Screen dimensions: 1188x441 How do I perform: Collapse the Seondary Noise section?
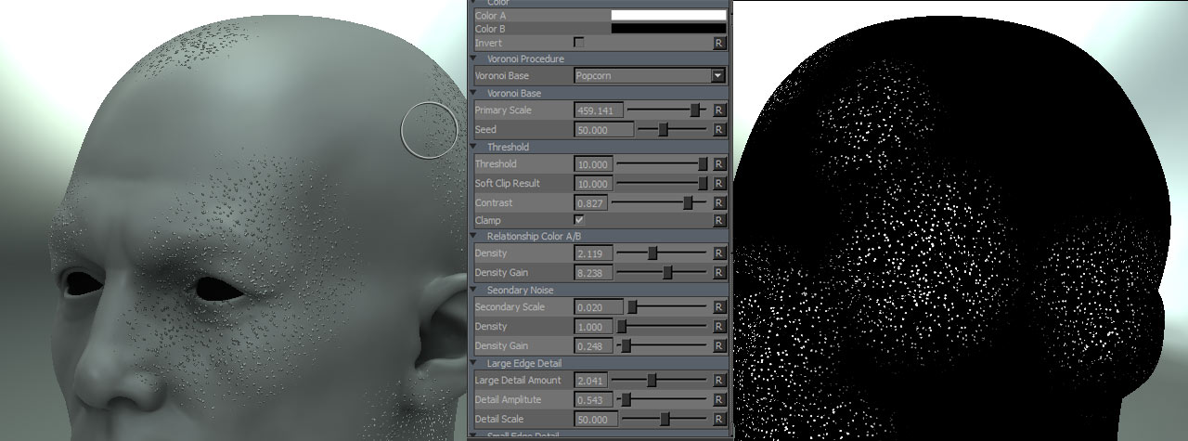[x=475, y=291]
